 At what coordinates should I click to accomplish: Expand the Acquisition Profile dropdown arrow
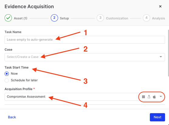161,96
